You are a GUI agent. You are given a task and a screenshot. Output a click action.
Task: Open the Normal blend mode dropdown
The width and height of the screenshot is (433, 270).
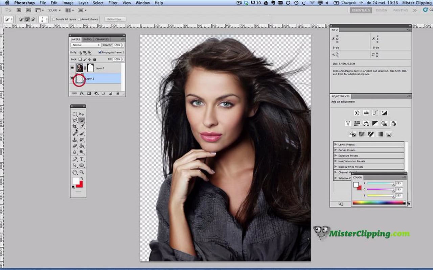pyautogui.click(x=86, y=45)
